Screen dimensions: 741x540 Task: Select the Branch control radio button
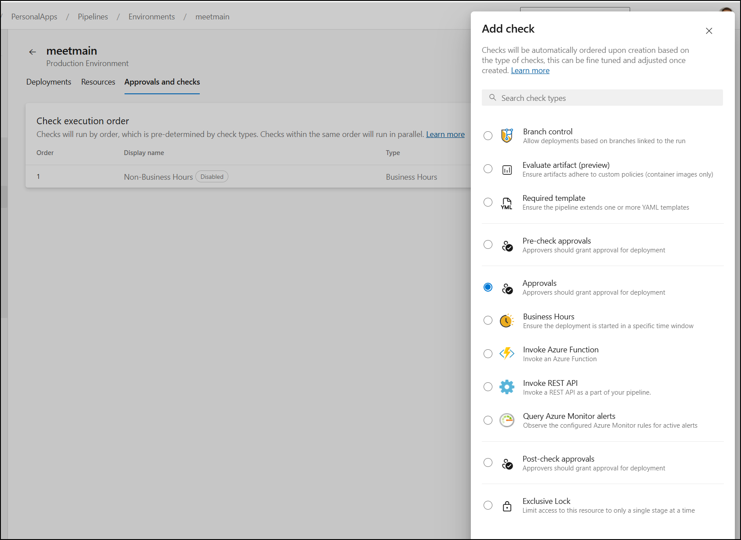coord(488,136)
